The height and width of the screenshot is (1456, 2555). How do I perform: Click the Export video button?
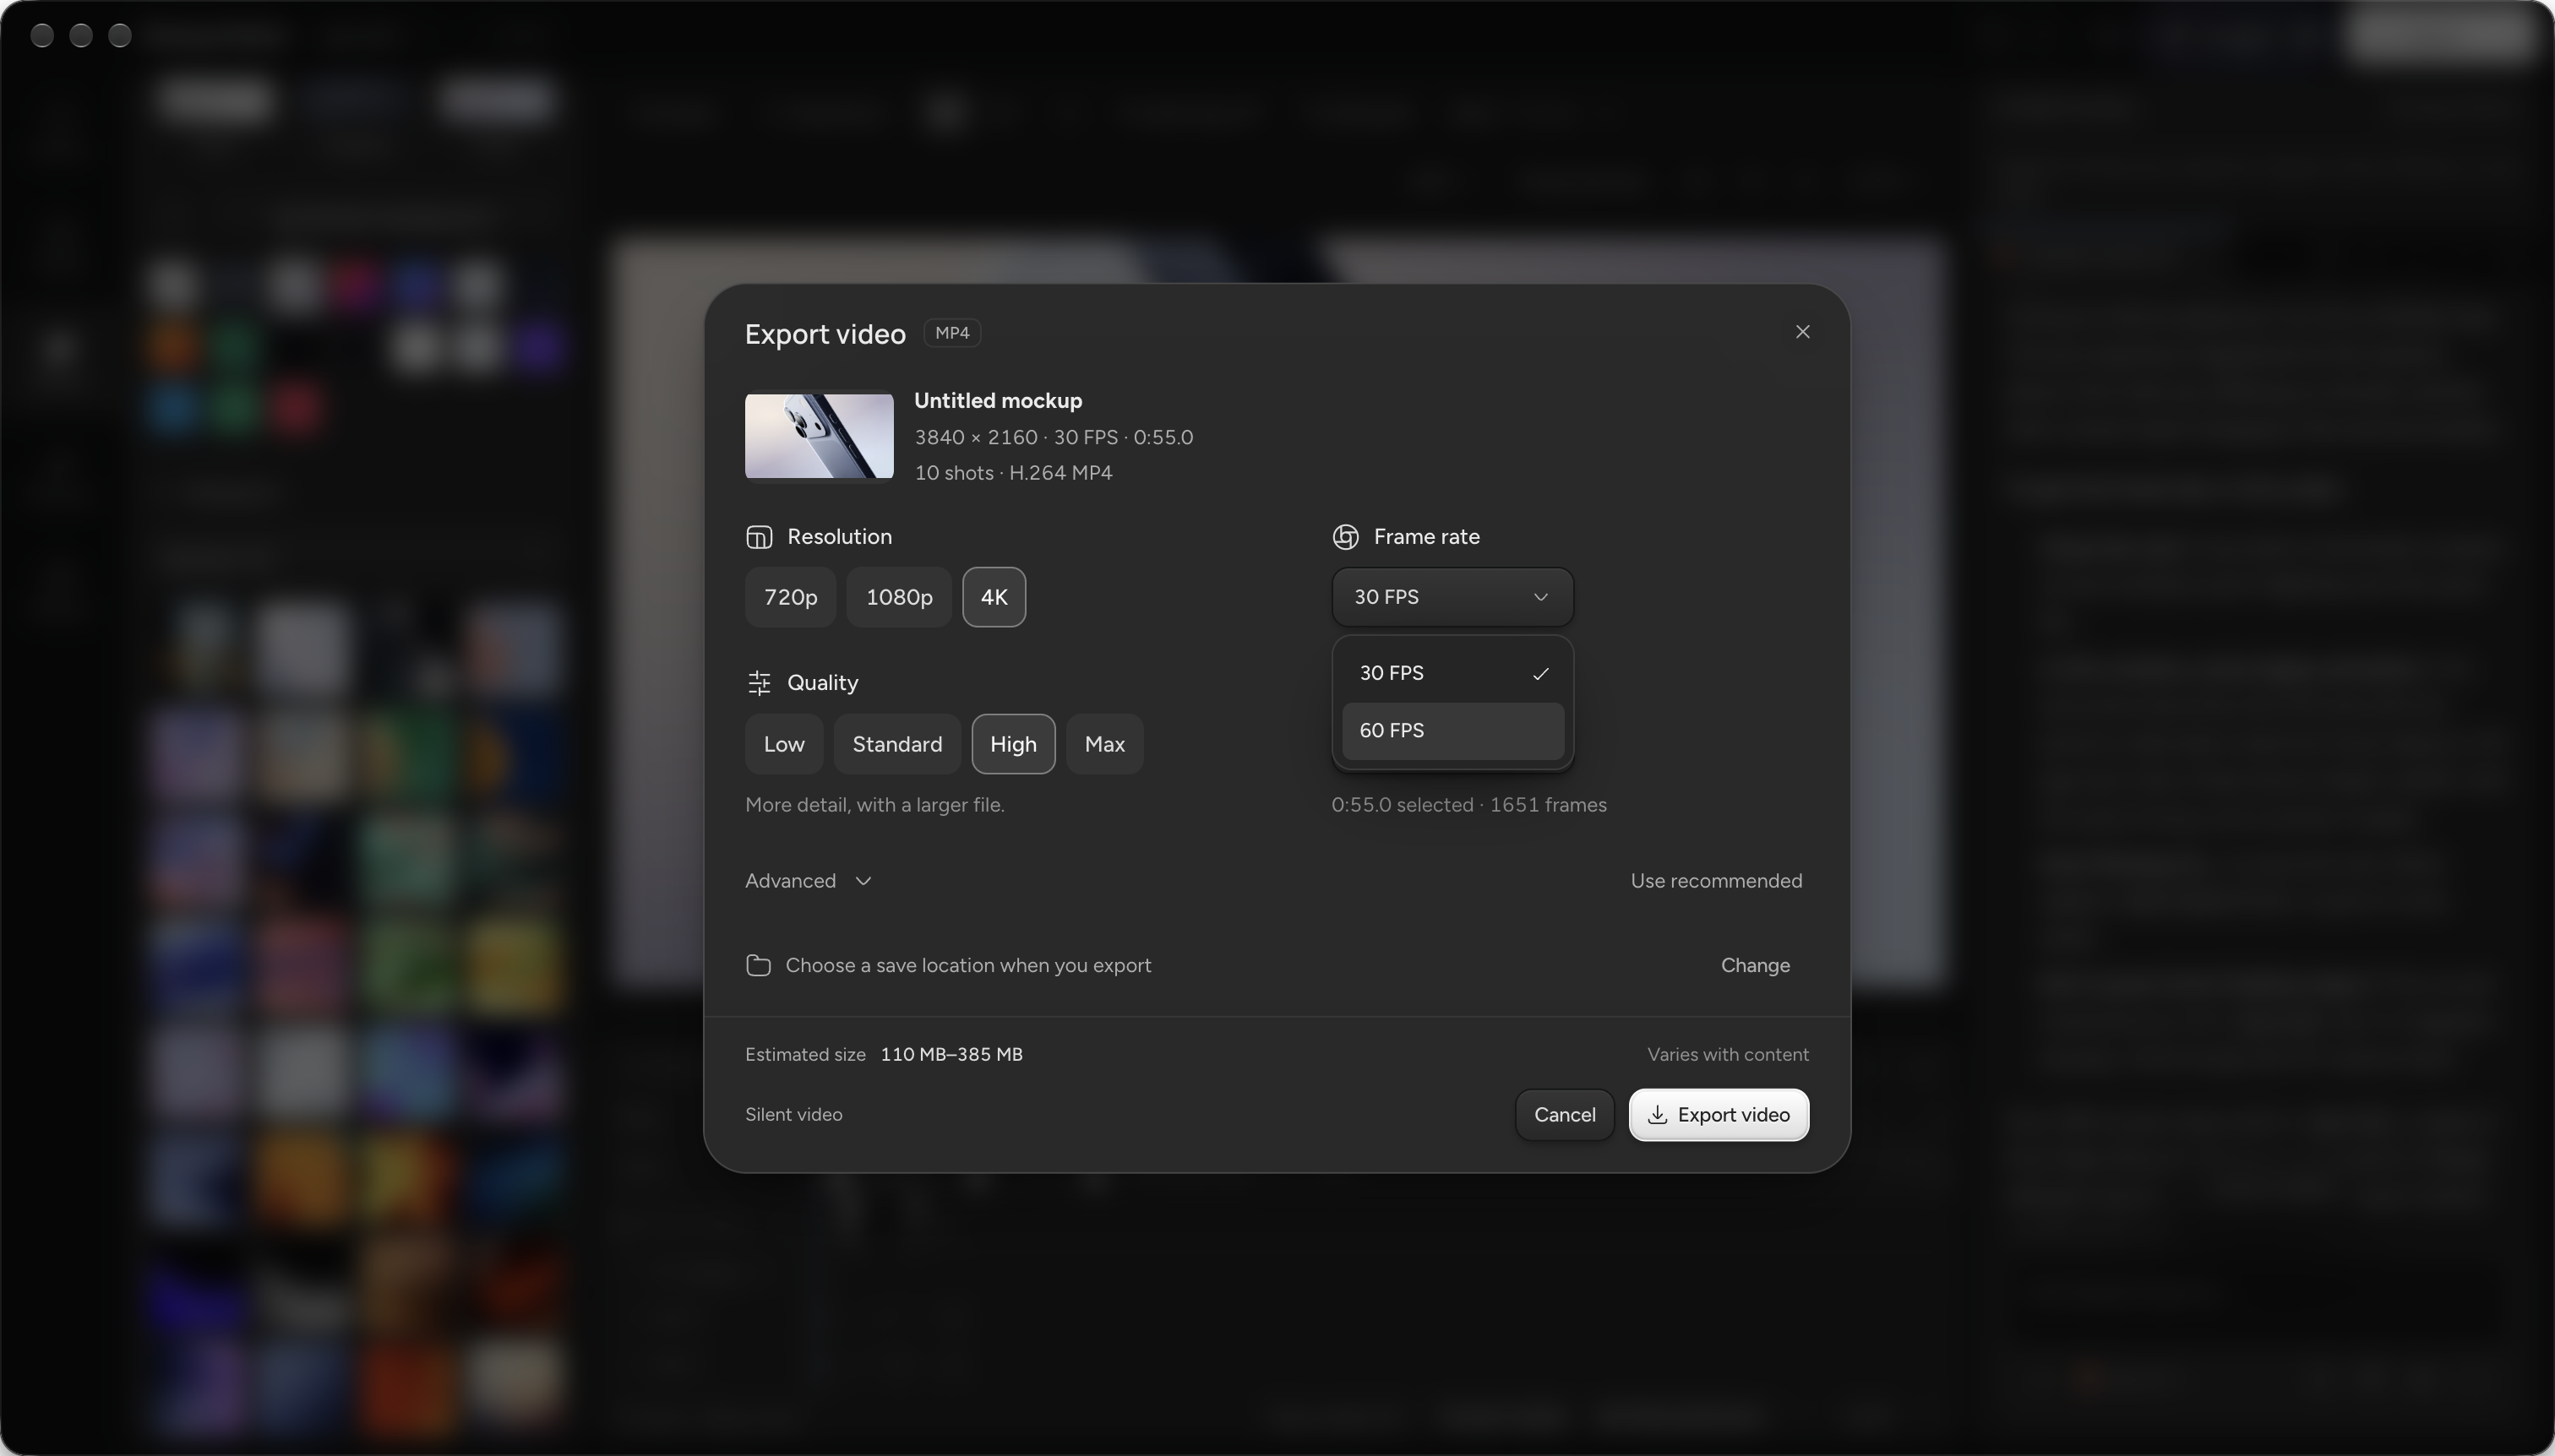click(1719, 1115)
